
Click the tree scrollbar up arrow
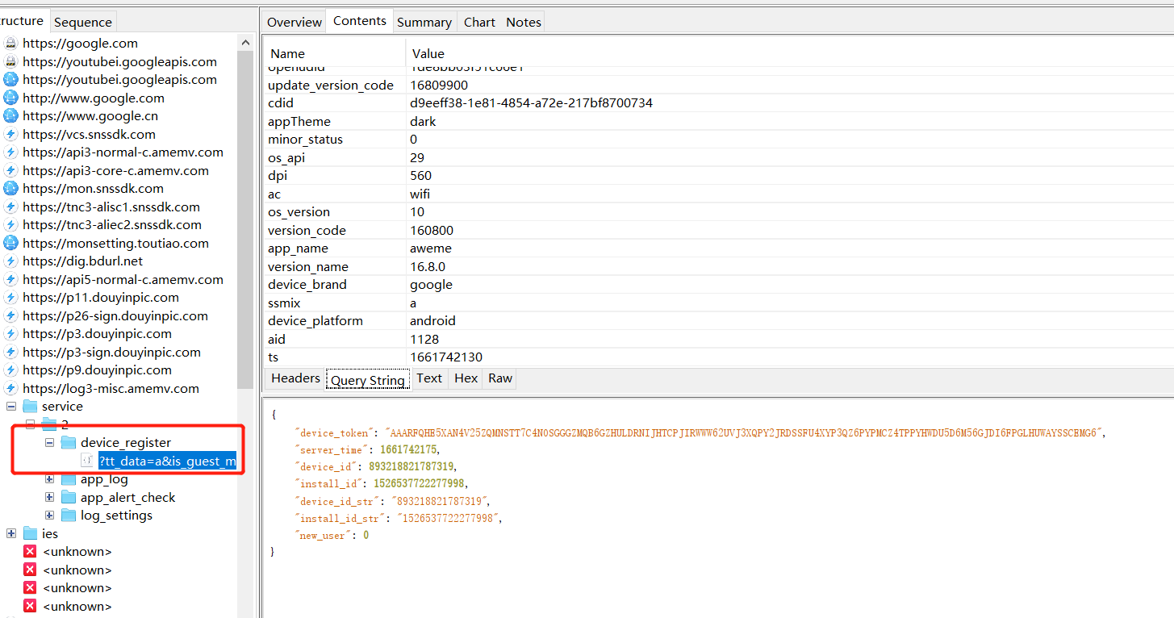click(245, 43)
